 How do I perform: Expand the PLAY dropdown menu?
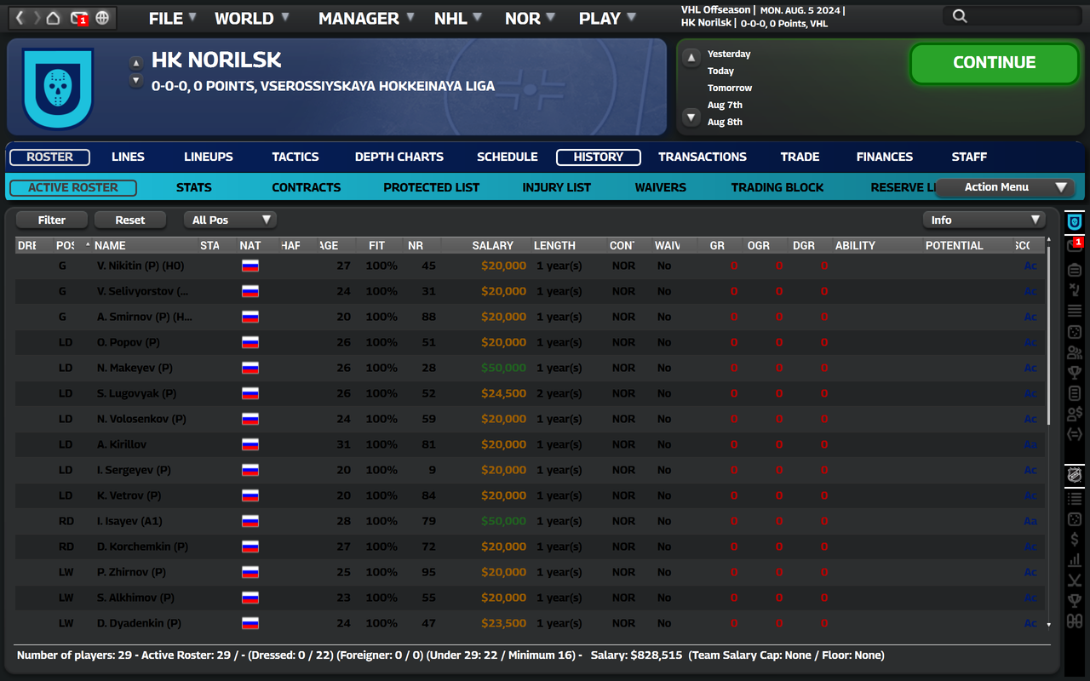[608, 18]
